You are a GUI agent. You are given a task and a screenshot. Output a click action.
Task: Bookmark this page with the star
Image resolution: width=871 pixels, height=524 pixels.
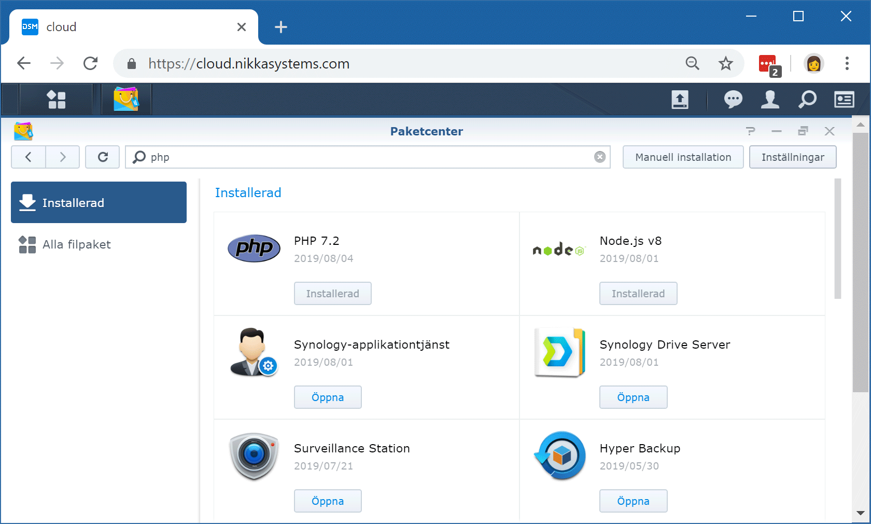click(725, 63)
